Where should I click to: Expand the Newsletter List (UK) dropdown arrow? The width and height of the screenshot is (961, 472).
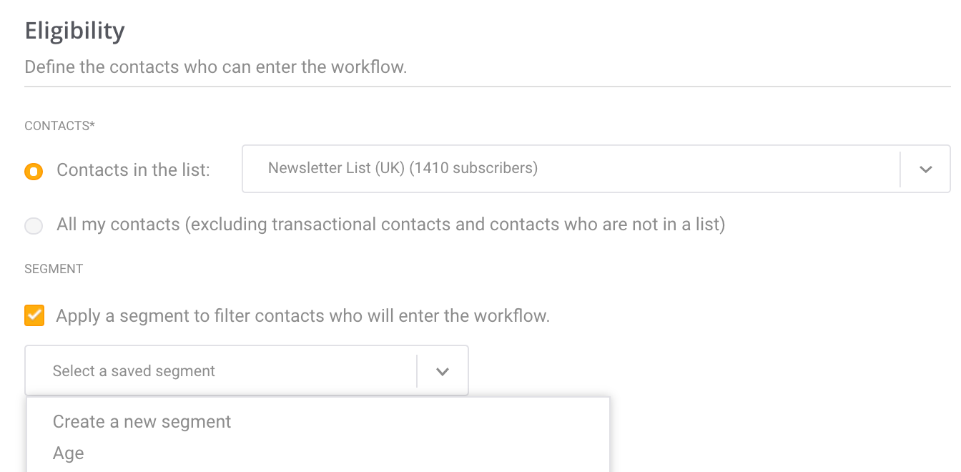pos(926,169)
